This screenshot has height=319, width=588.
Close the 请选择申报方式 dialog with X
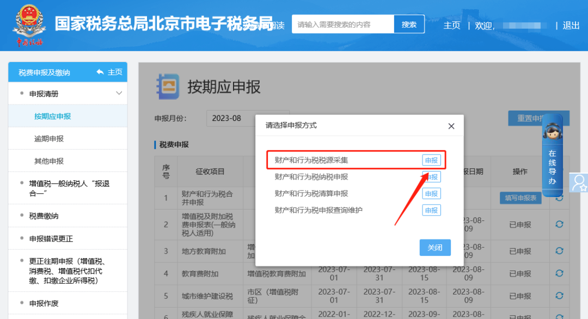(x=451, y=126)
